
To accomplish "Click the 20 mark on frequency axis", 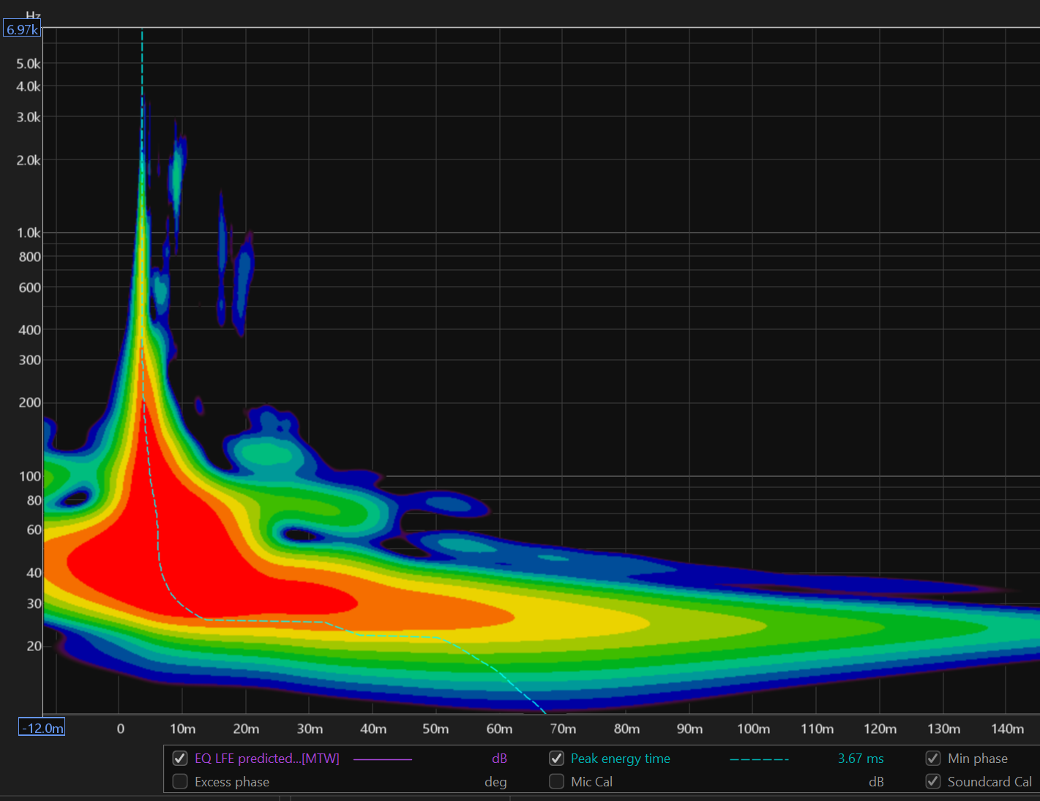I will pyautogui.click(x=34, y=646).
